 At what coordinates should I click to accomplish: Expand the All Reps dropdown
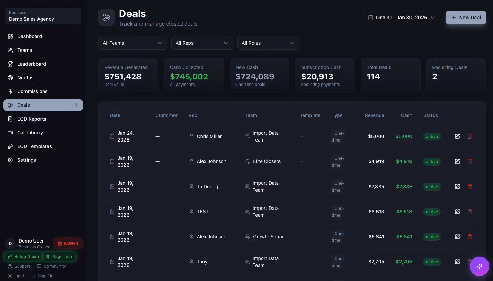coord(202,43)
